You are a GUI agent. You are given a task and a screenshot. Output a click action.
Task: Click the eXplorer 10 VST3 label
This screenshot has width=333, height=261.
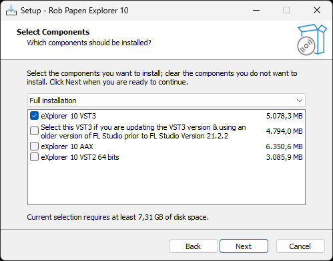(x=69, y=116)
